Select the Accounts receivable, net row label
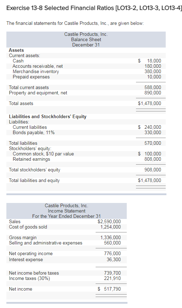Viewport: 182px width, 308px height. [38, 66]
